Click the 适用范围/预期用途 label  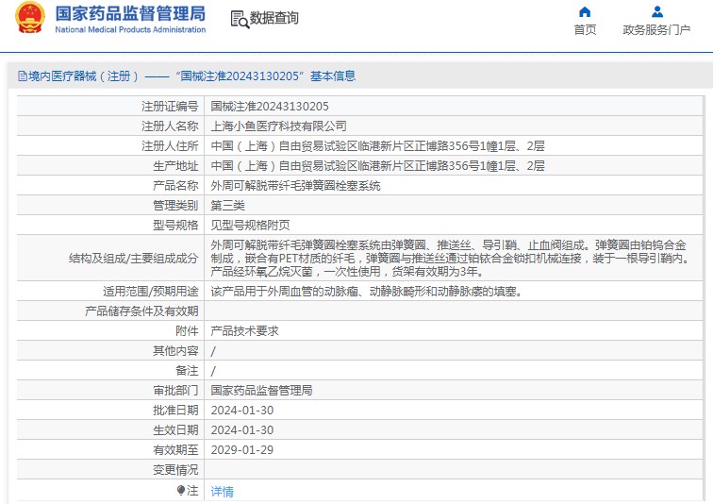tap(151, 291)
